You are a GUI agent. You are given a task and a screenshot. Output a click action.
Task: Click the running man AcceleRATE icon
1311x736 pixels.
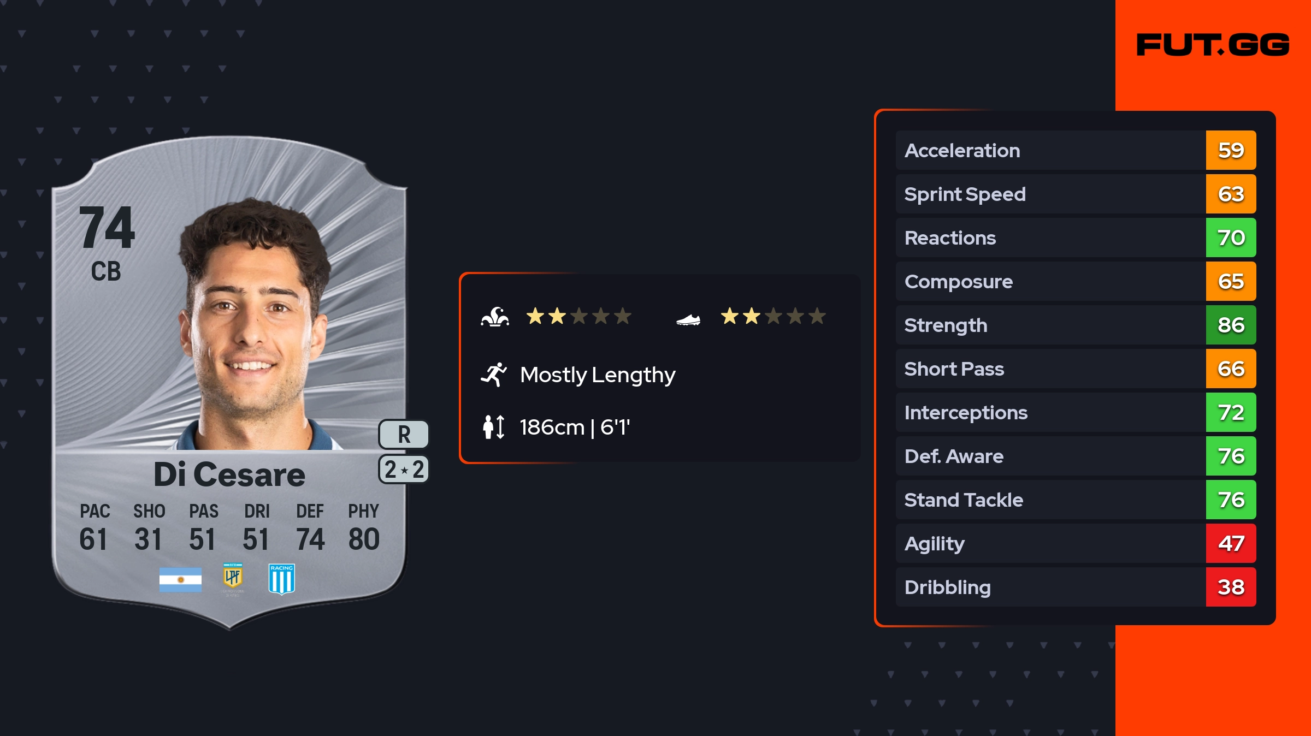coord(494,375)
